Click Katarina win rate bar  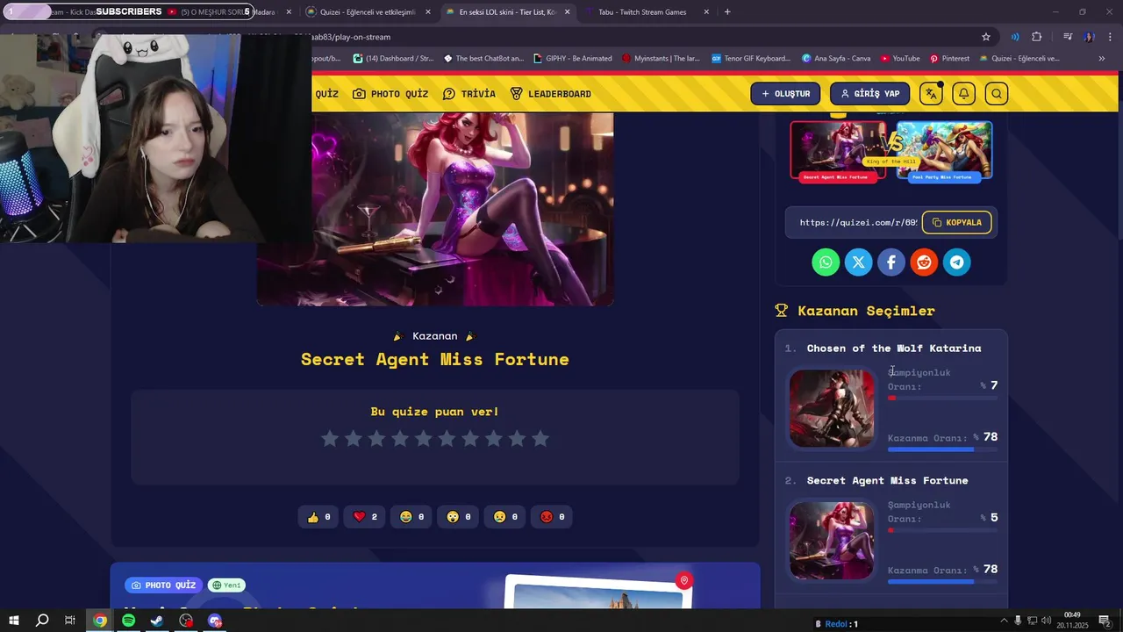[x=942, y=449]
